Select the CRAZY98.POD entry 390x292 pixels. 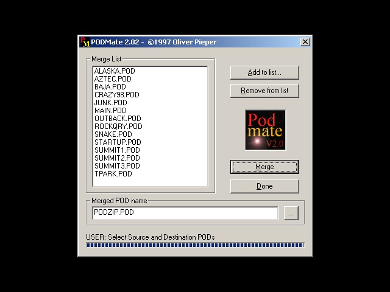(116, 95)
